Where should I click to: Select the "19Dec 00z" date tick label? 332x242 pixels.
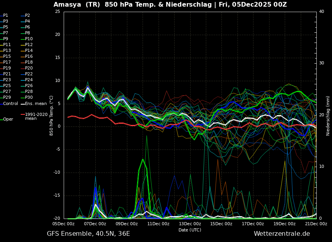(285, 224)
